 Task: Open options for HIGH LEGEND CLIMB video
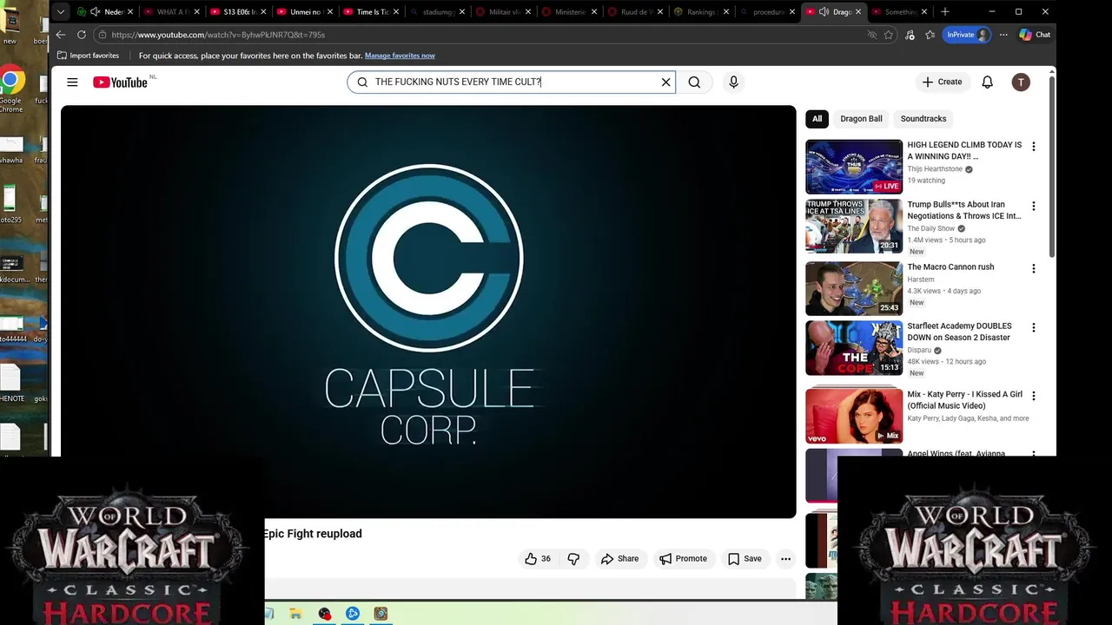(x=1033, y=147)
